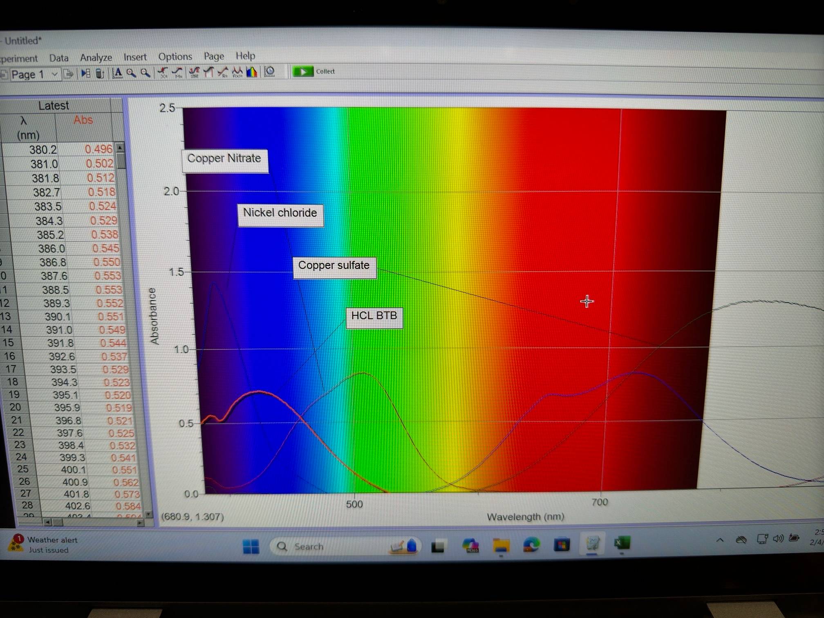This screenshot has height=618, width=824.
Task: Open the Analyze menu
Action: 96,58
